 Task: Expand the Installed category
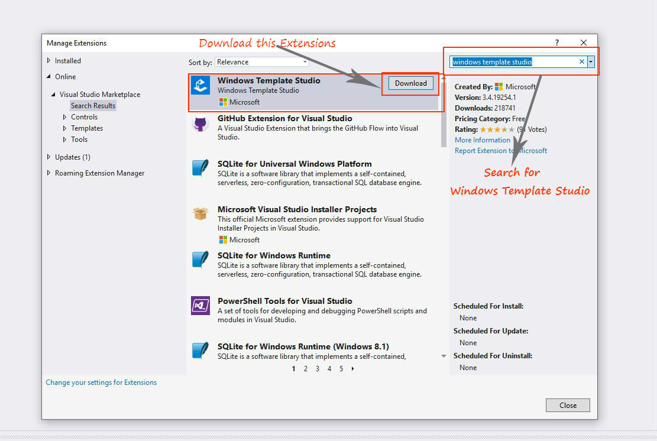pyautogui.click(x=48, y=61)
